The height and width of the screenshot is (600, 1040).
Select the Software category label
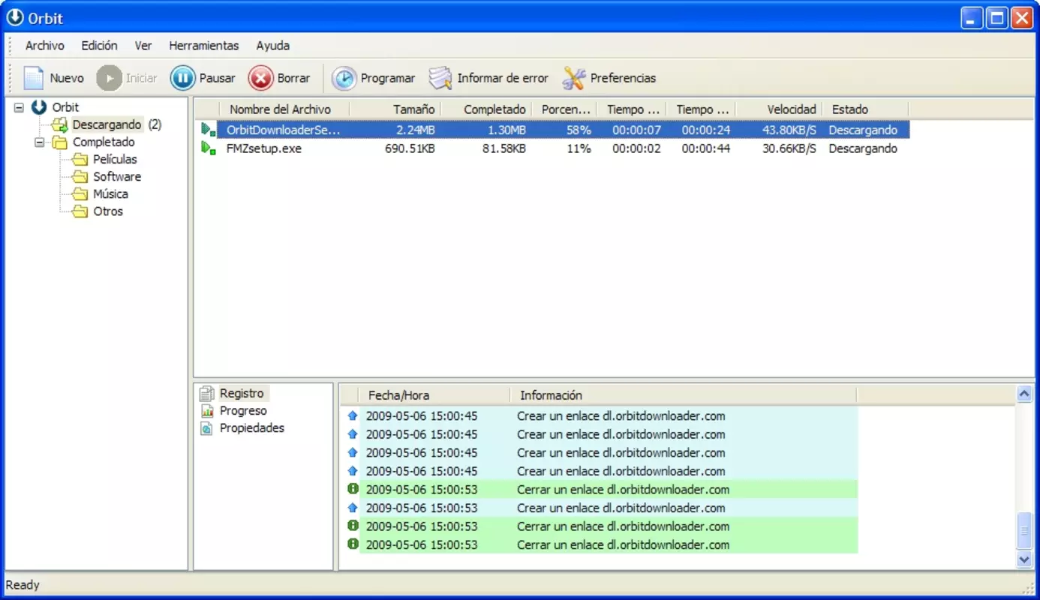117,176
